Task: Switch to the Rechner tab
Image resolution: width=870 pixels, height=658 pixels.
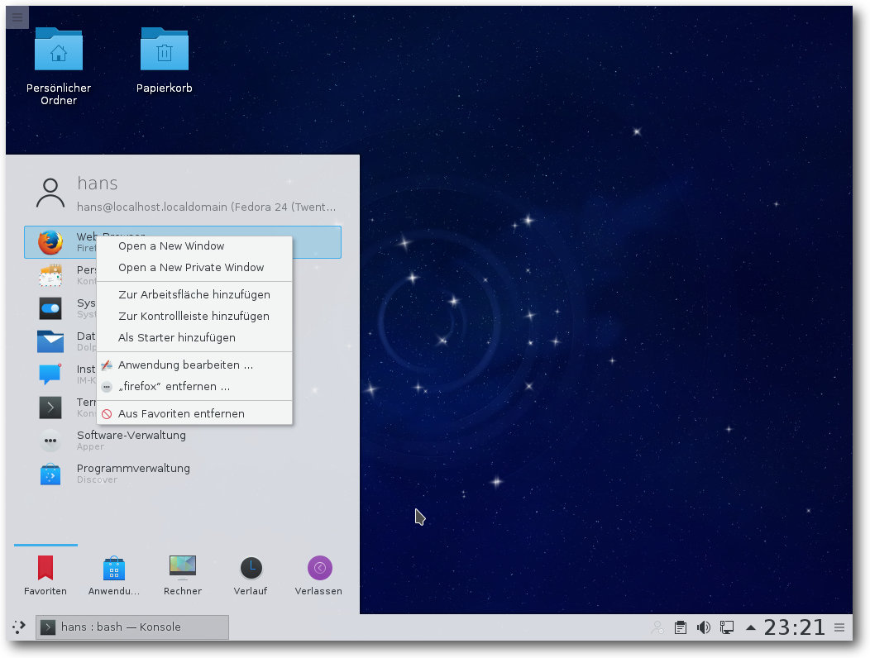Action: click(x=183, y=575)
